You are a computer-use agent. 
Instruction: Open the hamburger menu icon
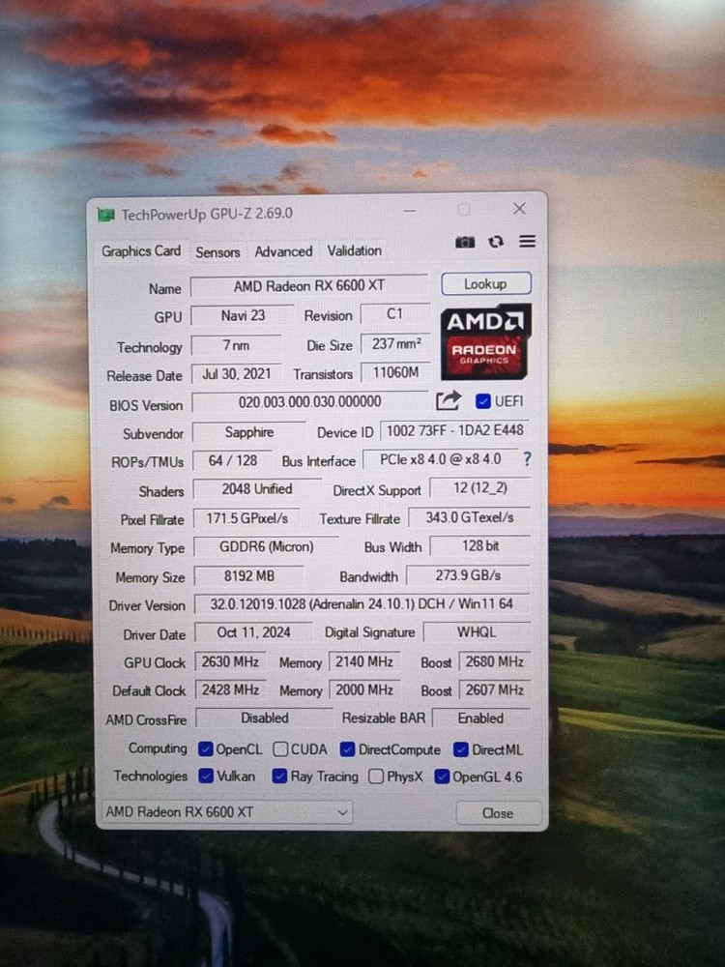527,241
